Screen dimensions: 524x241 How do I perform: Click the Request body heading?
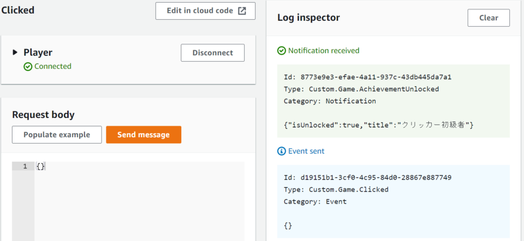43,115
